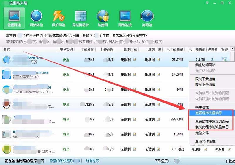Switch to the 所有程序 tab

click(x=92, y=161)
